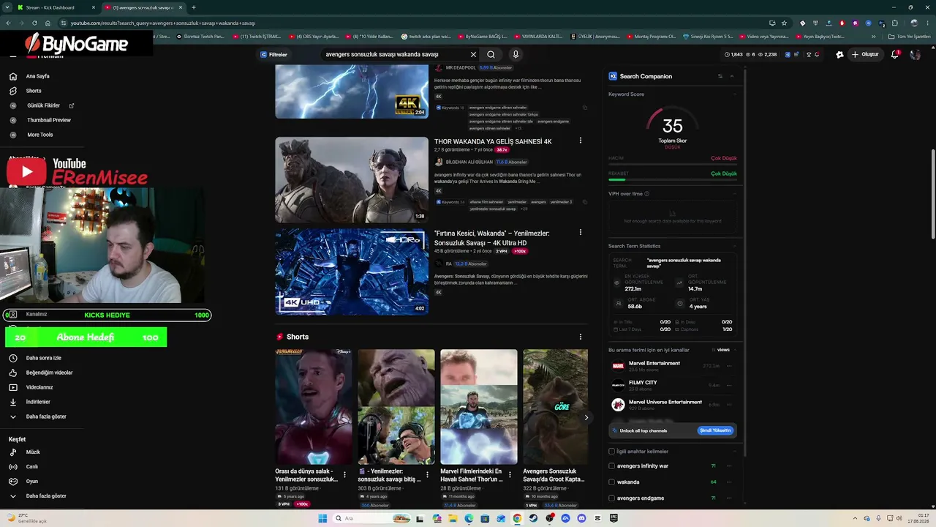Reload the page in Chrome
Viewport: 936px width, 527px height.
click(x=33, y=23)
